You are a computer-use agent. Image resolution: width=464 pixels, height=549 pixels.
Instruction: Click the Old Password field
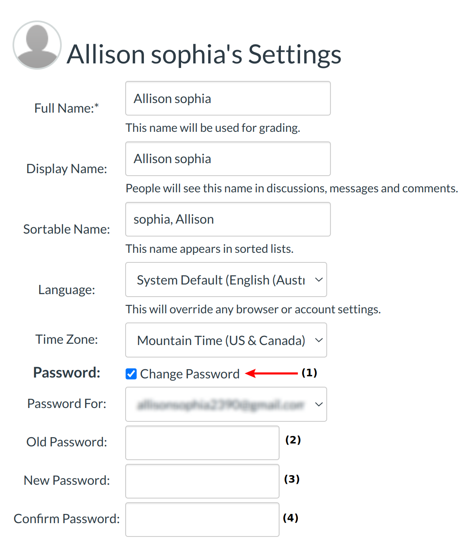(x=202, y=443)
